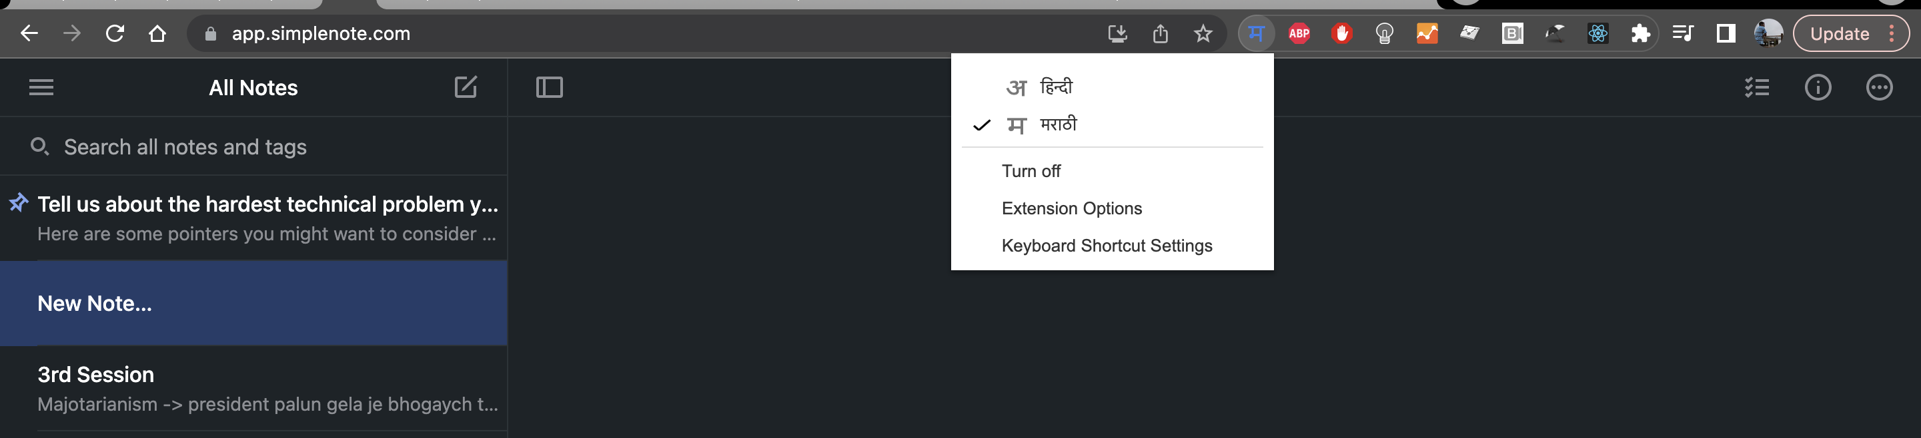This screenshot has height=438, width=1921.
Task: Turn off the input tools extension
Action: (1031, 170)
